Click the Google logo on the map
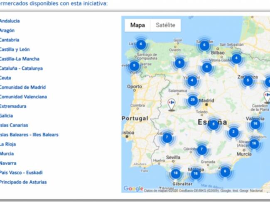270x202 pixels. pos(133,189)
